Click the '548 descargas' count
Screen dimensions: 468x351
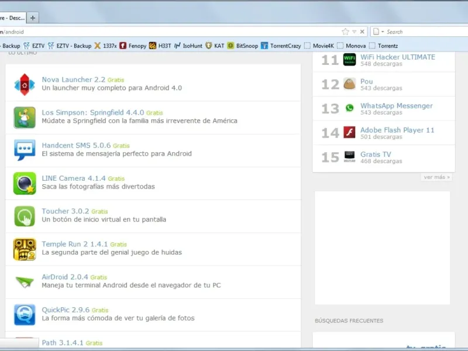pyautogui.click(x=381, y=64)
